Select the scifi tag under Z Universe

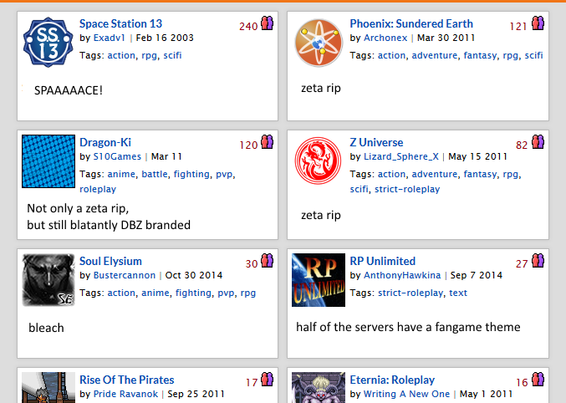(359, 189)
